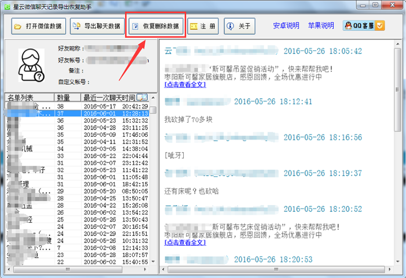Click the 打开微信数据 button
Viewport: 406px width, 278px height.
tap(38, 26)
